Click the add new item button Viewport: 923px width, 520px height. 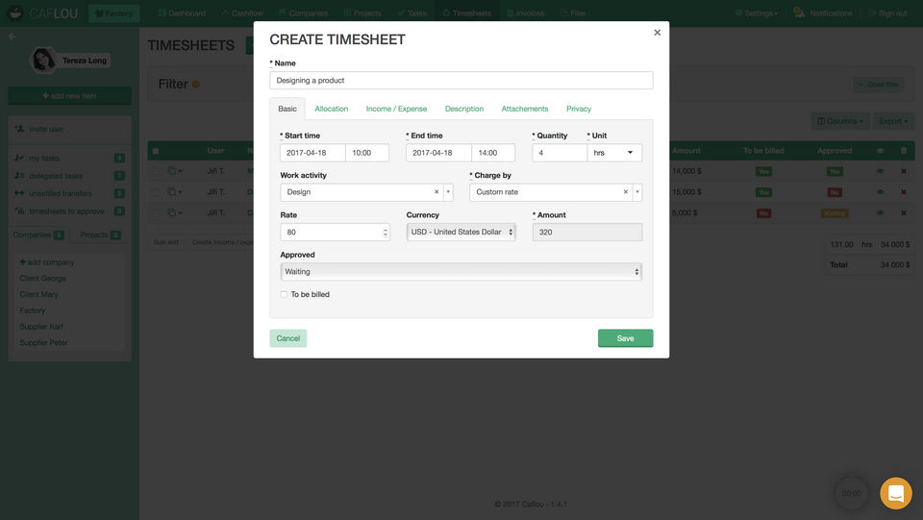coord(69,96)
